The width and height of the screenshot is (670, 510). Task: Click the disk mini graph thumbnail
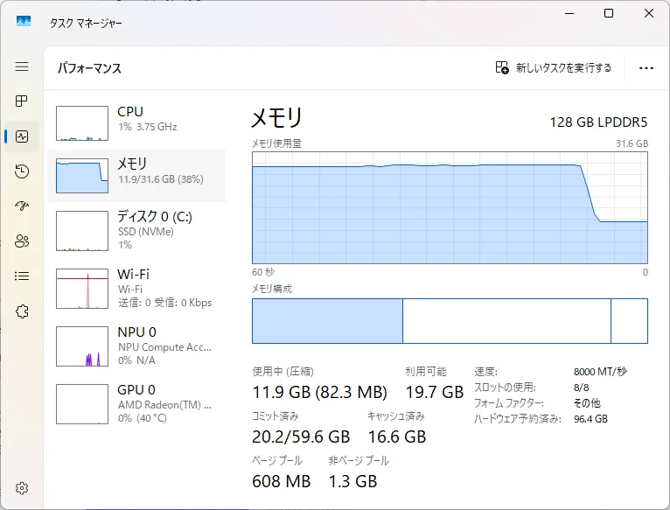(x=82, y=231)
